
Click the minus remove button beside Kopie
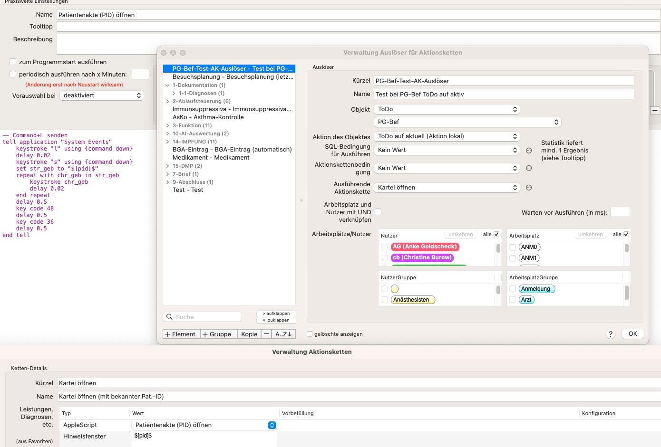pyautogui.click(x=267, y=334)
